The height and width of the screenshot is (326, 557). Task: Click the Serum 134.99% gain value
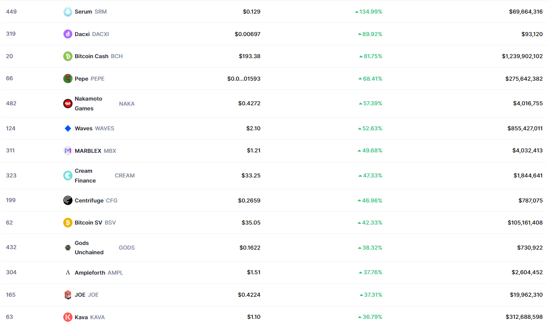pos(370,12)
